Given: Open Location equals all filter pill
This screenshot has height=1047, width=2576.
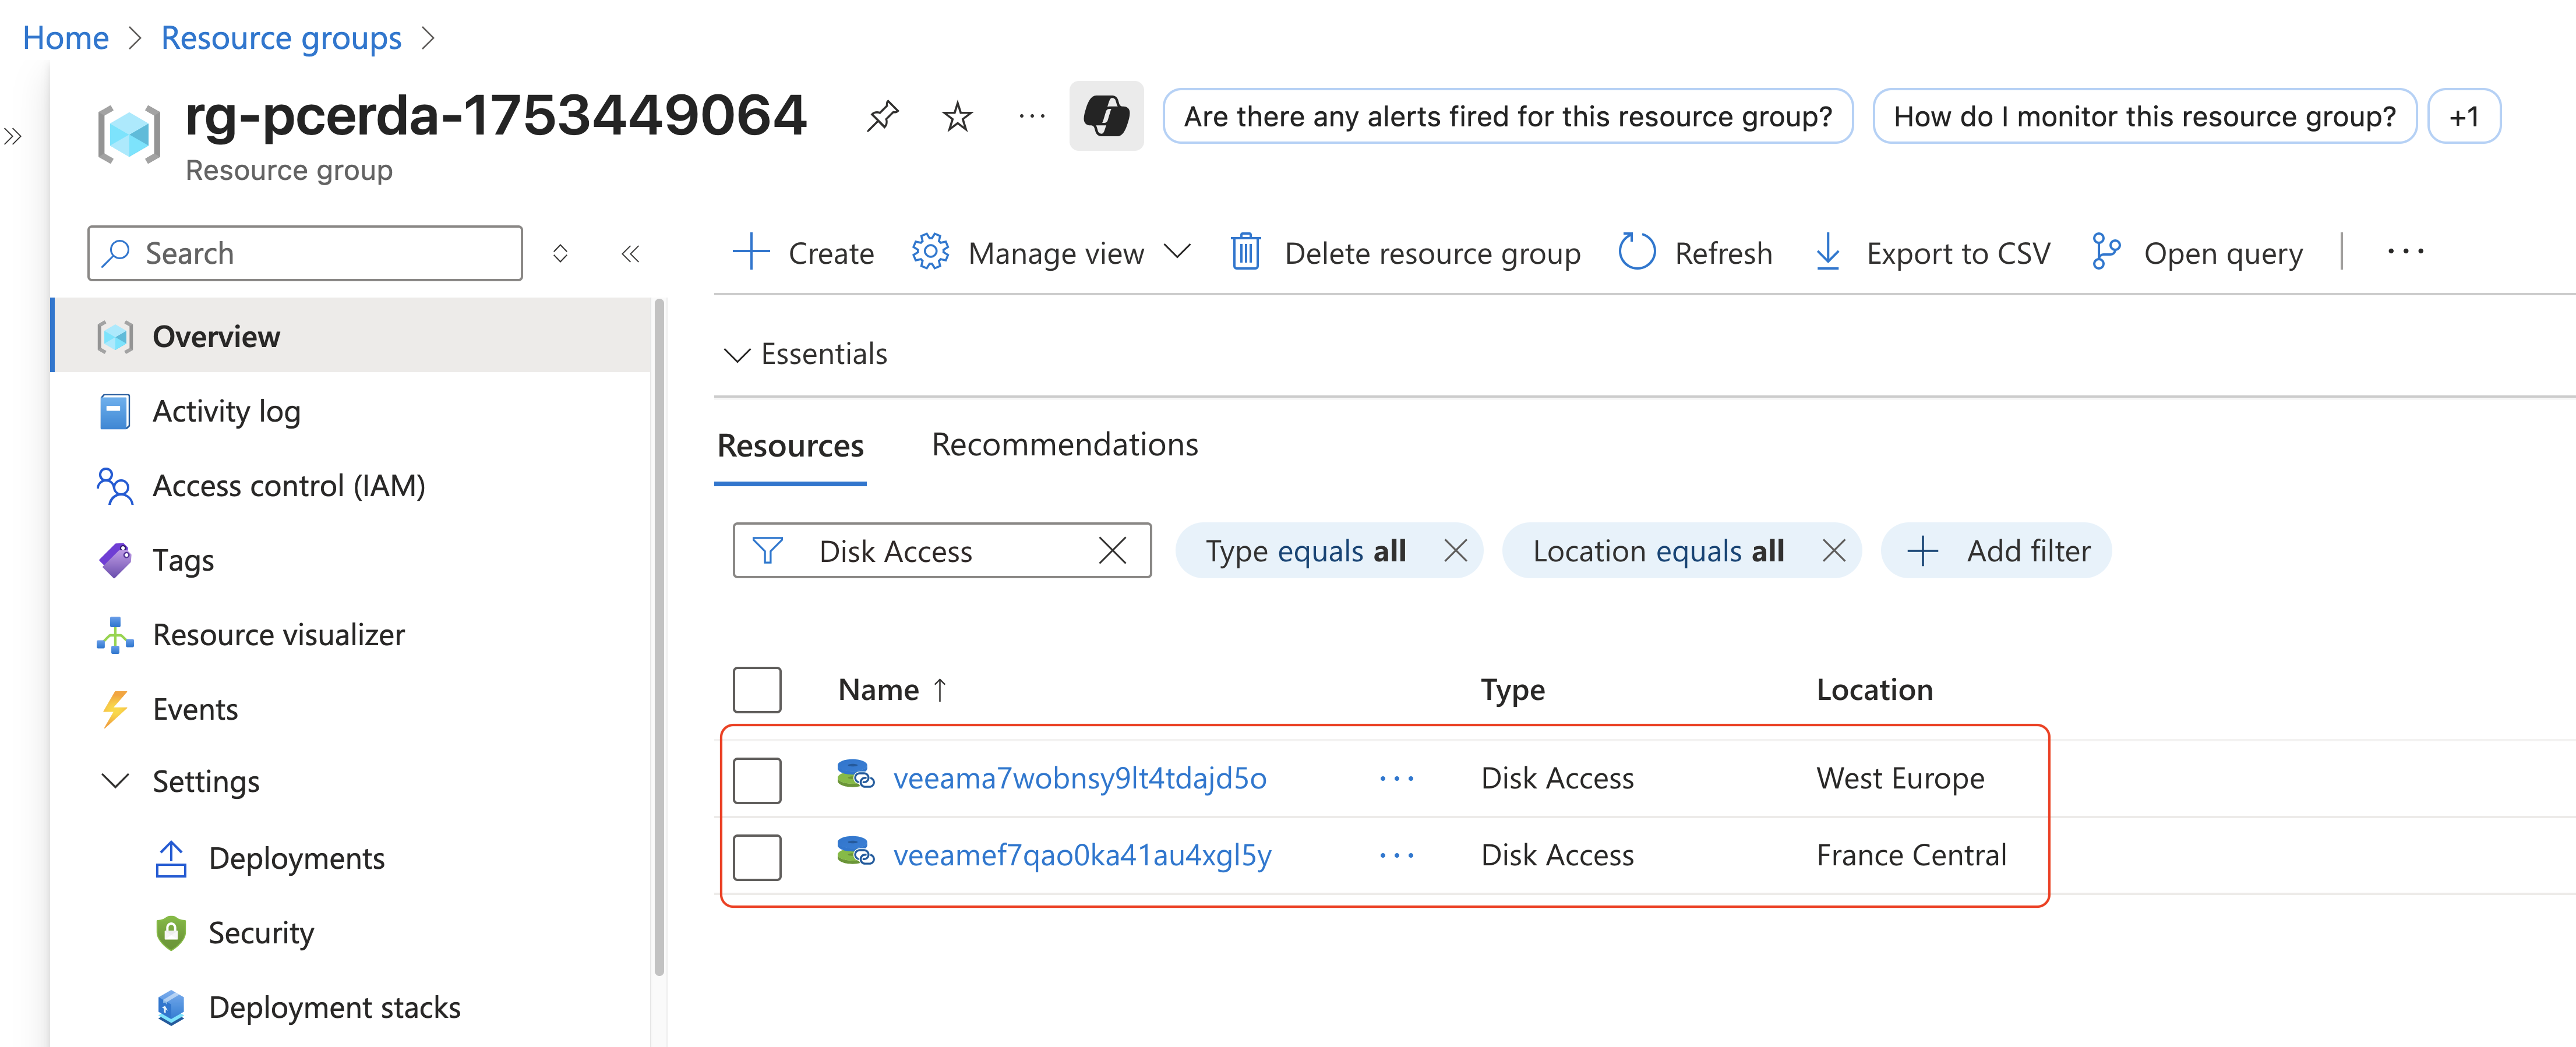Looking at the screenshot, I should click(x=1658, y=550).
